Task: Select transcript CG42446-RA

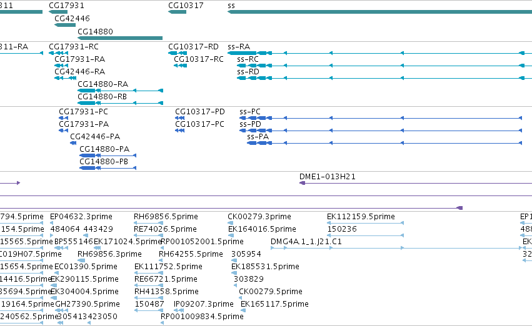Action: tap(80, 71)
